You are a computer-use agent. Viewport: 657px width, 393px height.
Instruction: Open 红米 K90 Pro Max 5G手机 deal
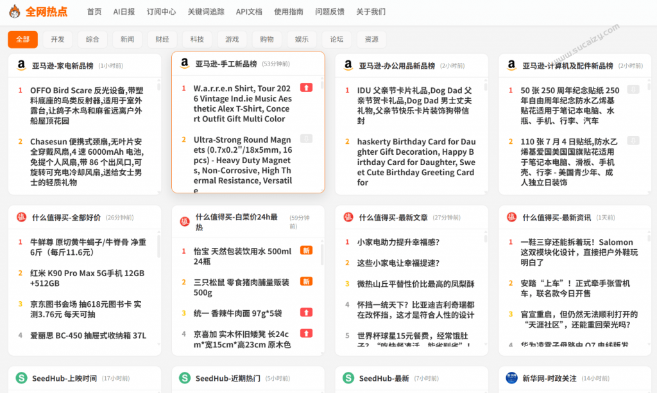87,278
